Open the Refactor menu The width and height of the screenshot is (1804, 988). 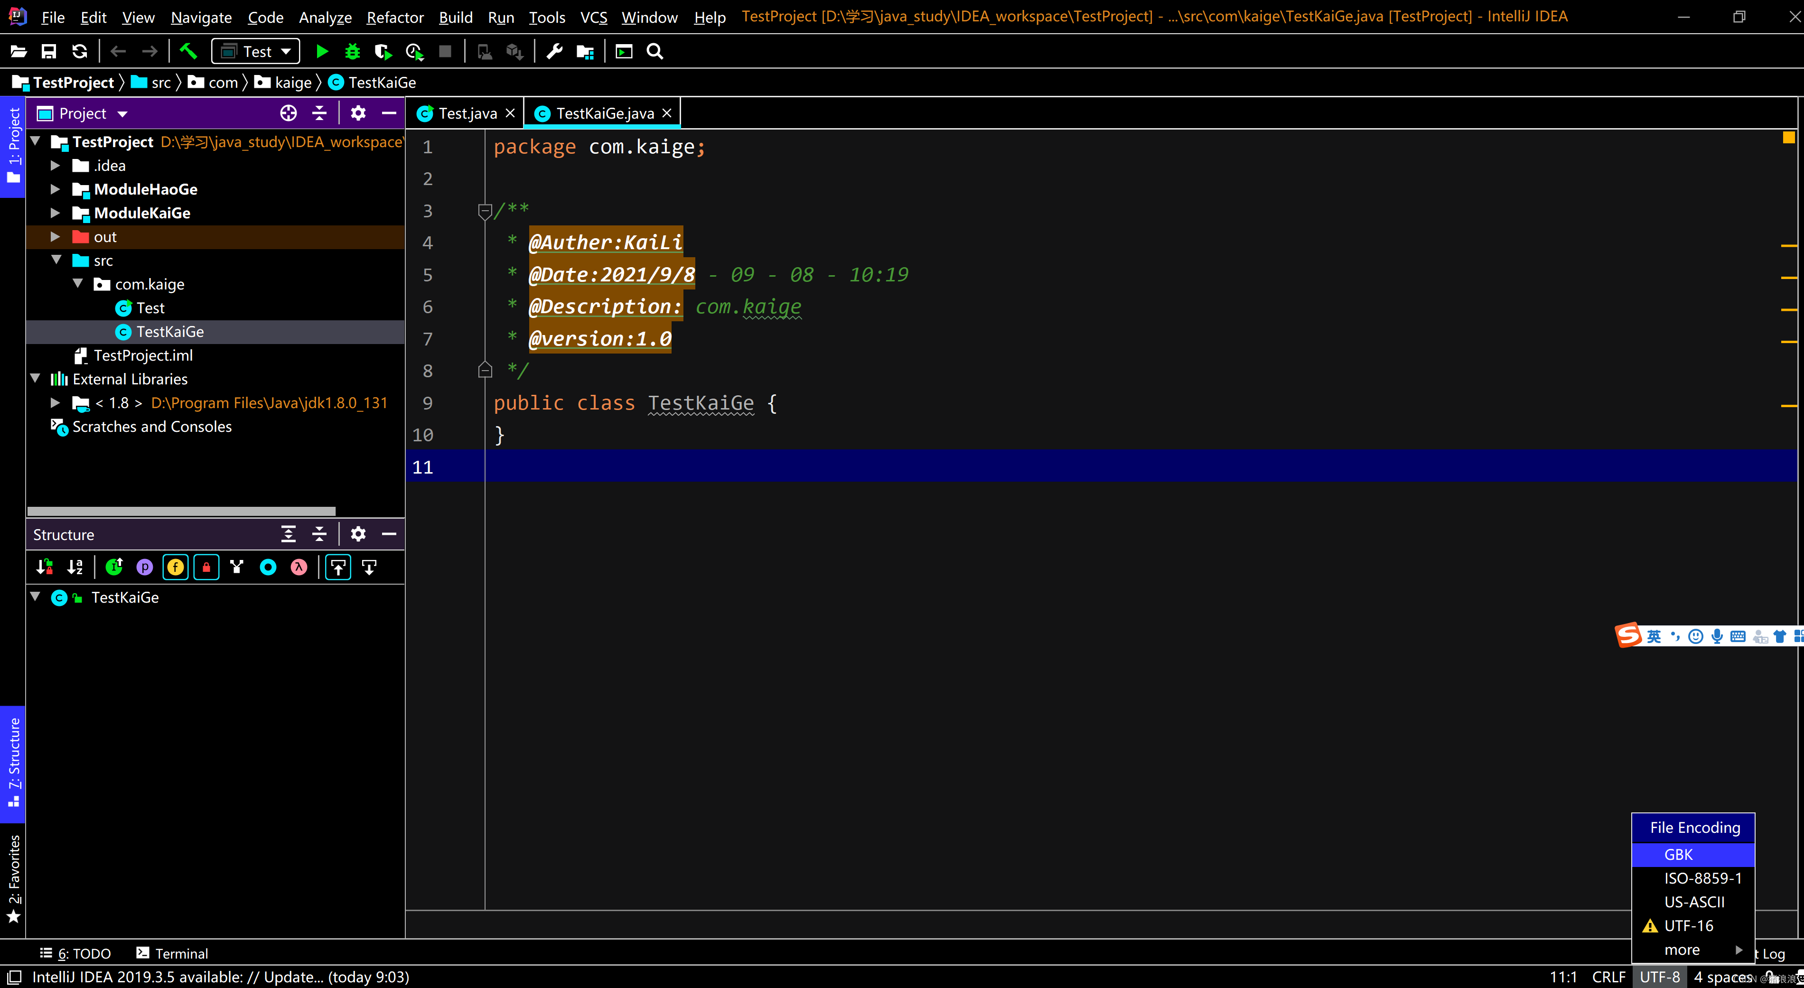pyautogui.click(x=395, y=17)
